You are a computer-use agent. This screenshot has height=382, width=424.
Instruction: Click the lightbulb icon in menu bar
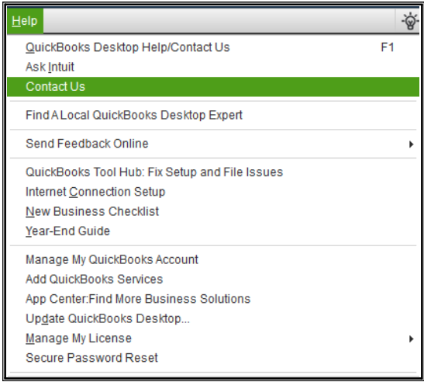pos(410,21)
